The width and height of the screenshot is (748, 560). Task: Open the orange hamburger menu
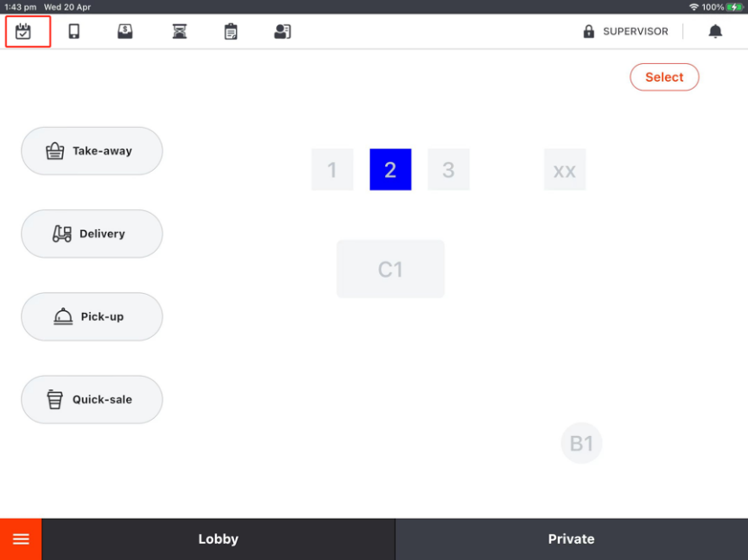21,539
